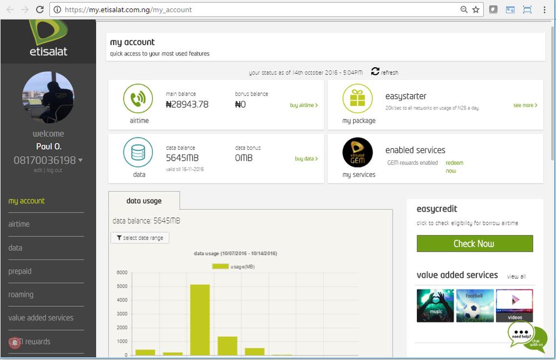Click the buy data link

tap(306, 159)
